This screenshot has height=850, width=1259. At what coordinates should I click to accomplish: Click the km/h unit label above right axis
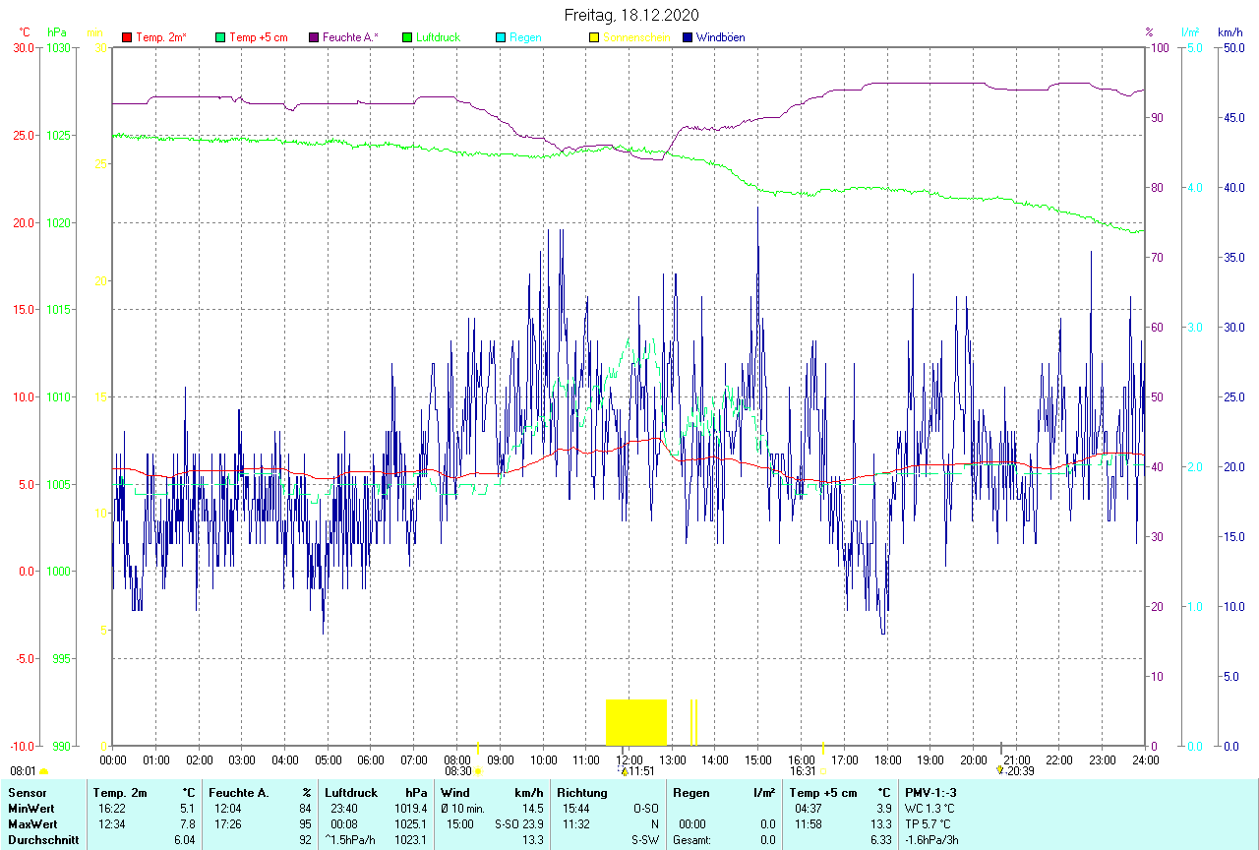1229,32
